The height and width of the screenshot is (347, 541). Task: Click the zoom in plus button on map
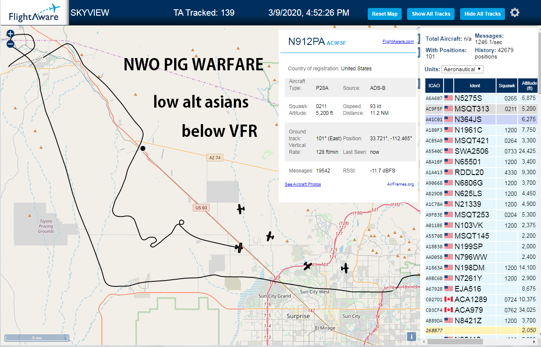pos(11,34)
